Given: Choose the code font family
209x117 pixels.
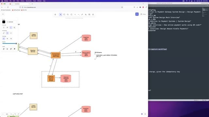Looking at the screenshot, I should pos(11,33).
